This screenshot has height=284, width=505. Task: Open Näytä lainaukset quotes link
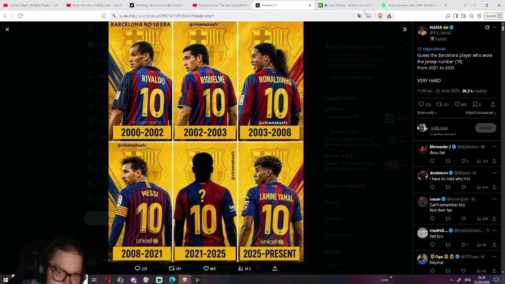(481, 113)
